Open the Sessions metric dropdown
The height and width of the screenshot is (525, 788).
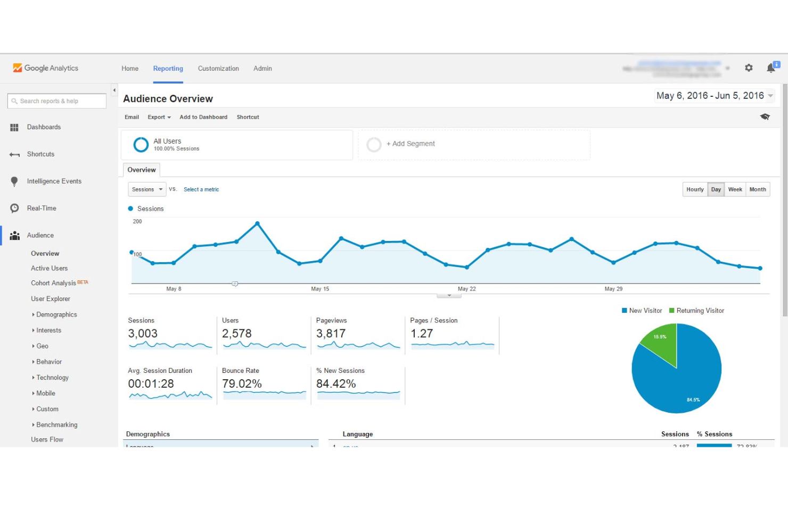tap(147, 189)
